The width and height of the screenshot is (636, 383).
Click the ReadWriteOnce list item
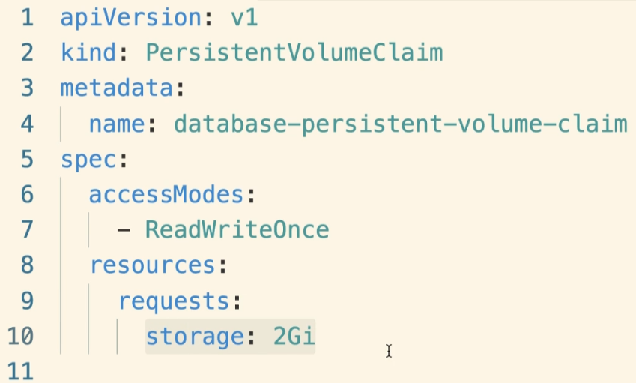(237, 229)
